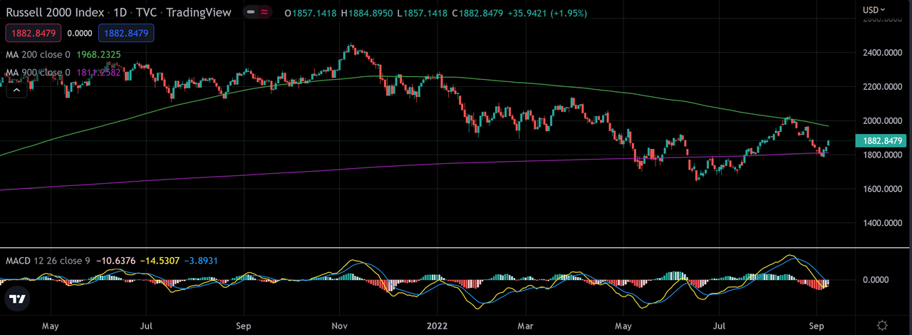The image size is (912, 335).
Task: Click the last Sep label on the time axis
Action: [816, 326]
